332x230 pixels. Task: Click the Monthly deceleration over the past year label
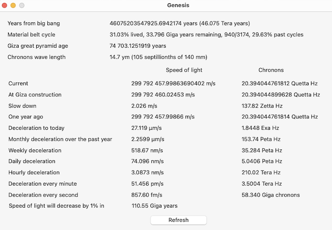click(60, 139)
